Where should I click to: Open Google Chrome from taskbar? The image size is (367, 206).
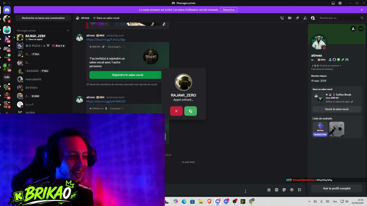(x=251, y=201)
